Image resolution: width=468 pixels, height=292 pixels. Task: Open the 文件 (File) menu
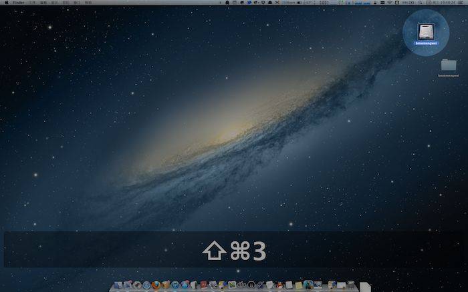pyautogui.click(x=33, y=3)
